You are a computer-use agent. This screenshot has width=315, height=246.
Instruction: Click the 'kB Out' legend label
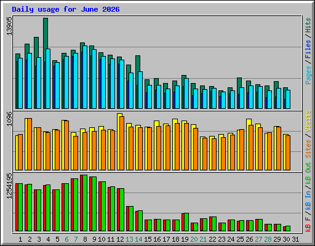click(308, 173)
